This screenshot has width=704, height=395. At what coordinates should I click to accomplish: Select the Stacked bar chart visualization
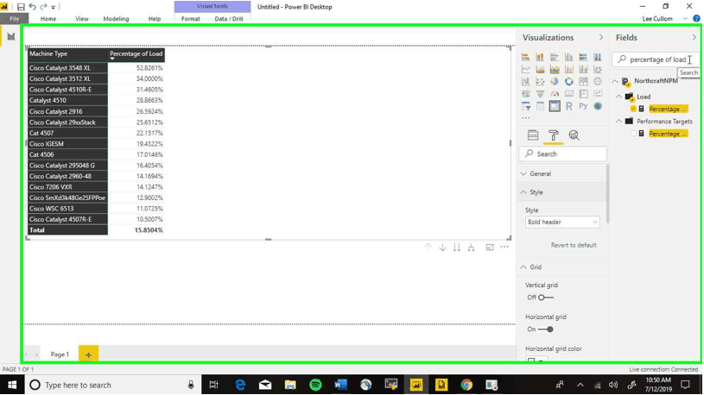[525, 57]
